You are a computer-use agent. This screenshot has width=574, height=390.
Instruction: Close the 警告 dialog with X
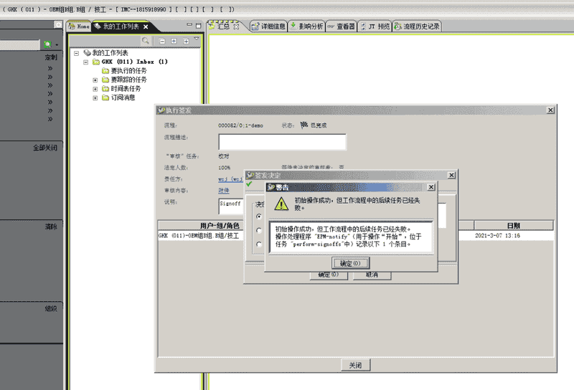coord(431,187)
